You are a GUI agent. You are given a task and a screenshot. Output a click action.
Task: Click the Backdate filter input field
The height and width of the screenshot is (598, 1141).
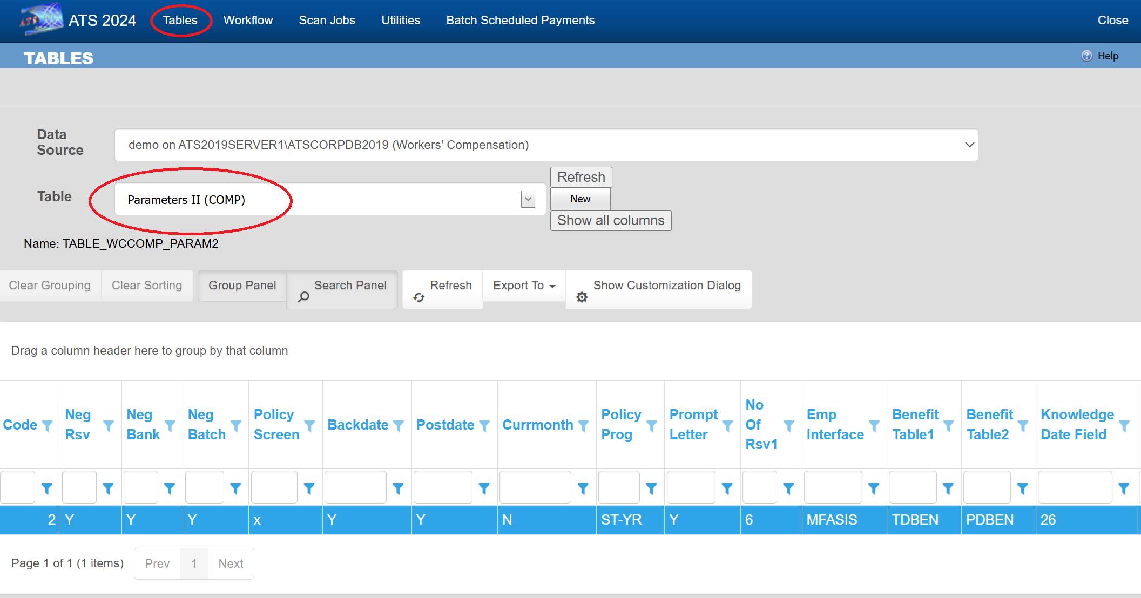[x=355, y=488]
